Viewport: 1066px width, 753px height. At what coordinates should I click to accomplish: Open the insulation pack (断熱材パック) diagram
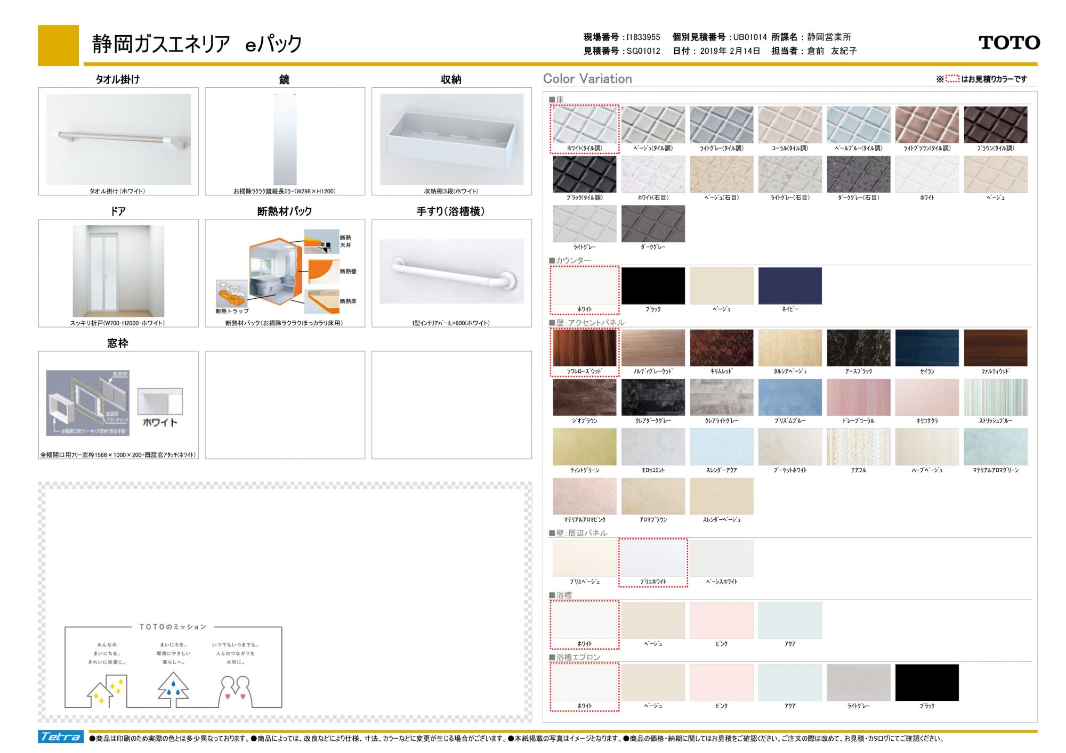coord(286,272)
